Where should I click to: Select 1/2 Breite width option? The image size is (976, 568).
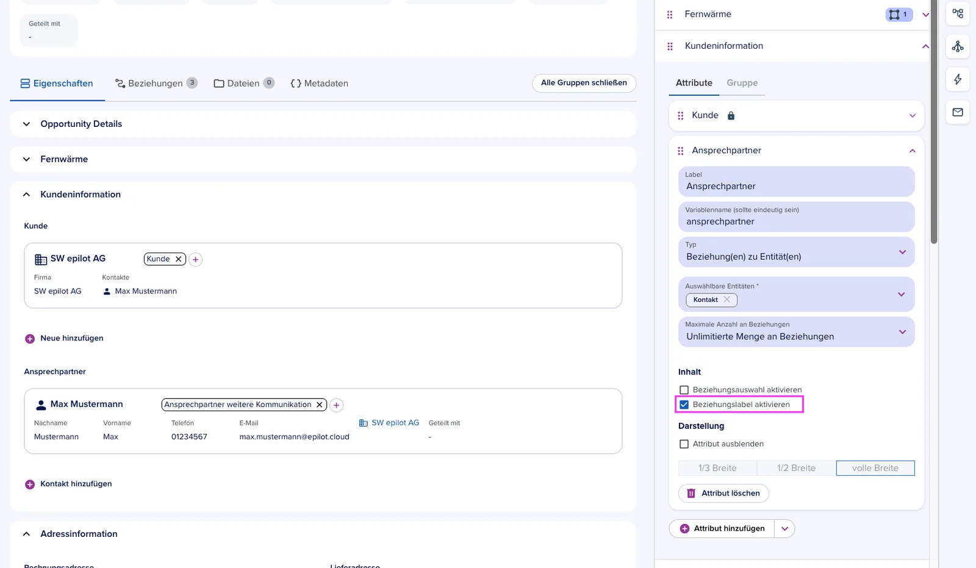(796, 468)
